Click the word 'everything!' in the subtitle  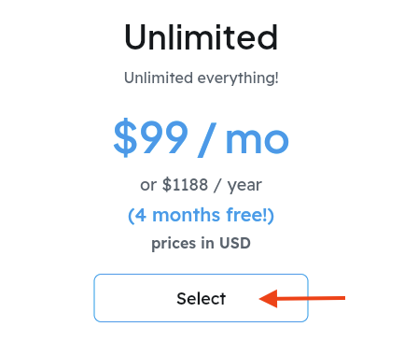(238, 78)
